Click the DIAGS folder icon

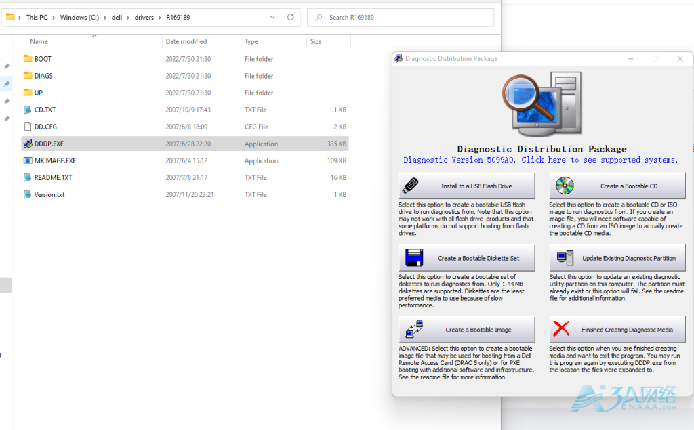(x=28, y=76)
